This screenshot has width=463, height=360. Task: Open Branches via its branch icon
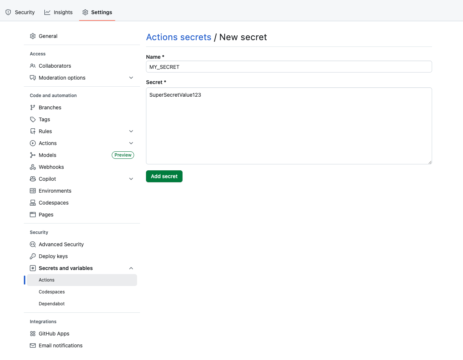33,107
